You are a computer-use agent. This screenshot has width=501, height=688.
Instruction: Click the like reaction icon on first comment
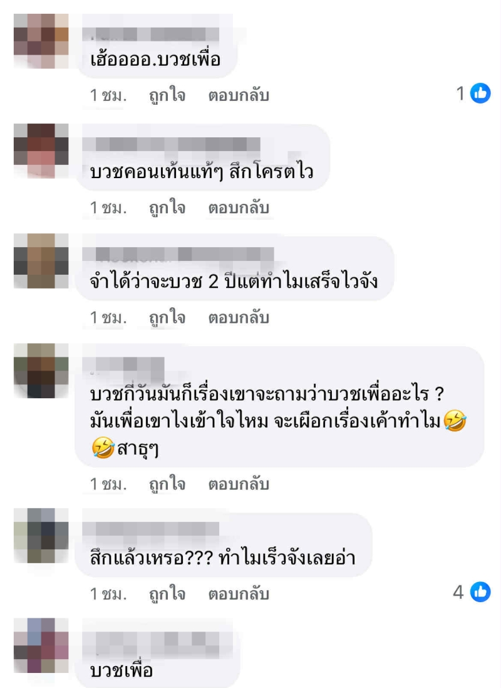pos(480,93)
